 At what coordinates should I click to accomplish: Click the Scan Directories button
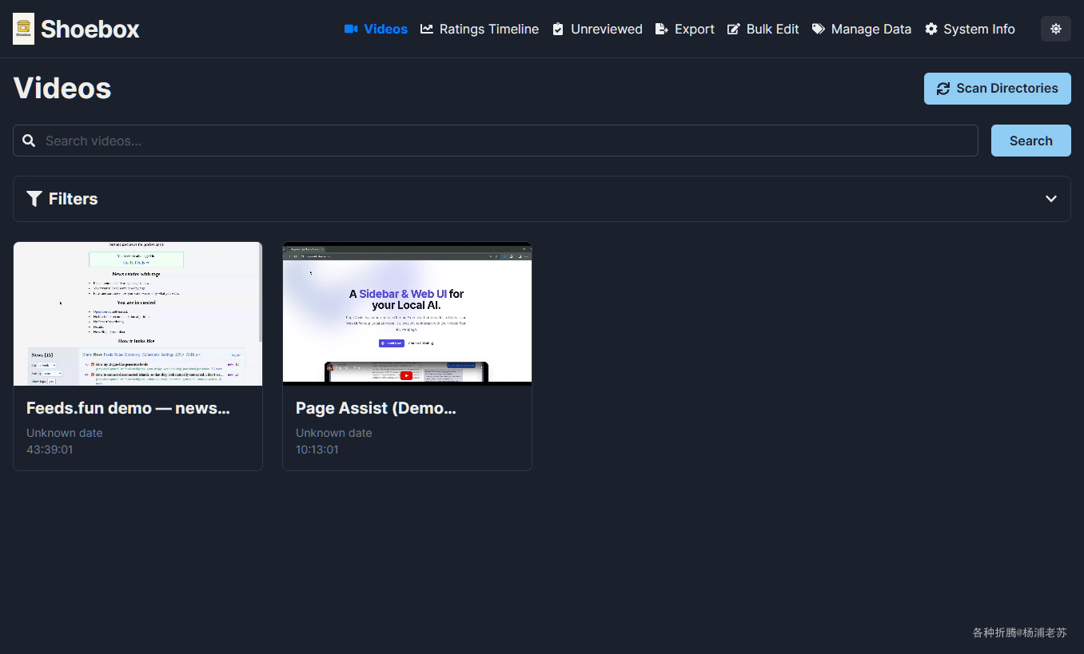(998, 89)
